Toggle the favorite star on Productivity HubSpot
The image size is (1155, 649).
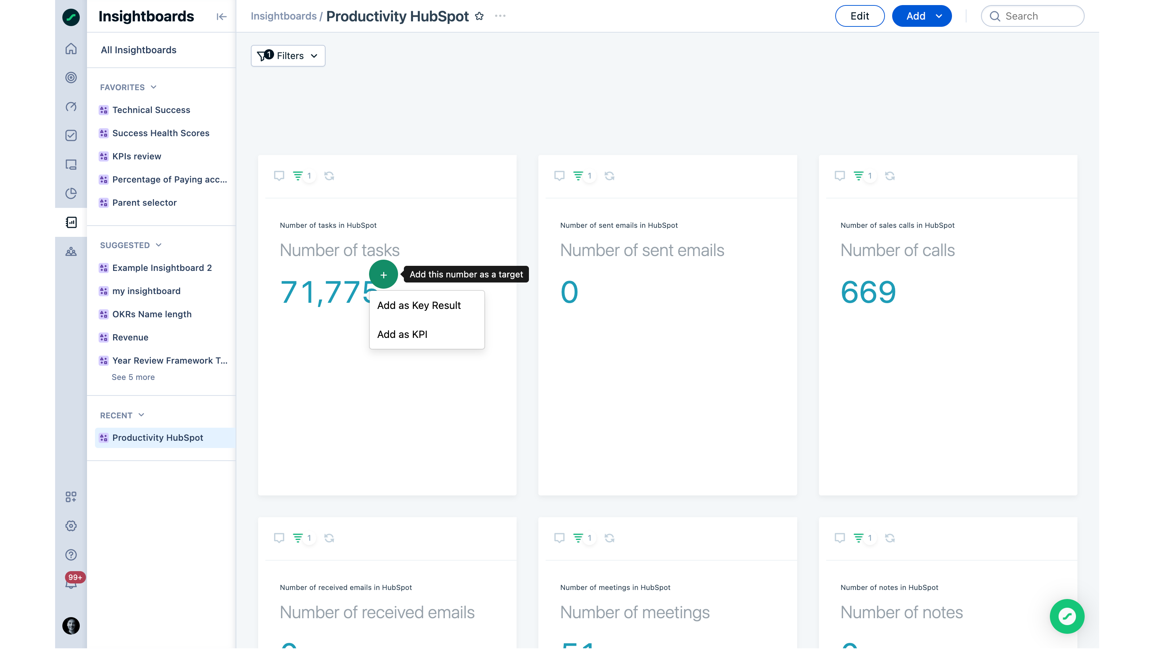point(479,16)
